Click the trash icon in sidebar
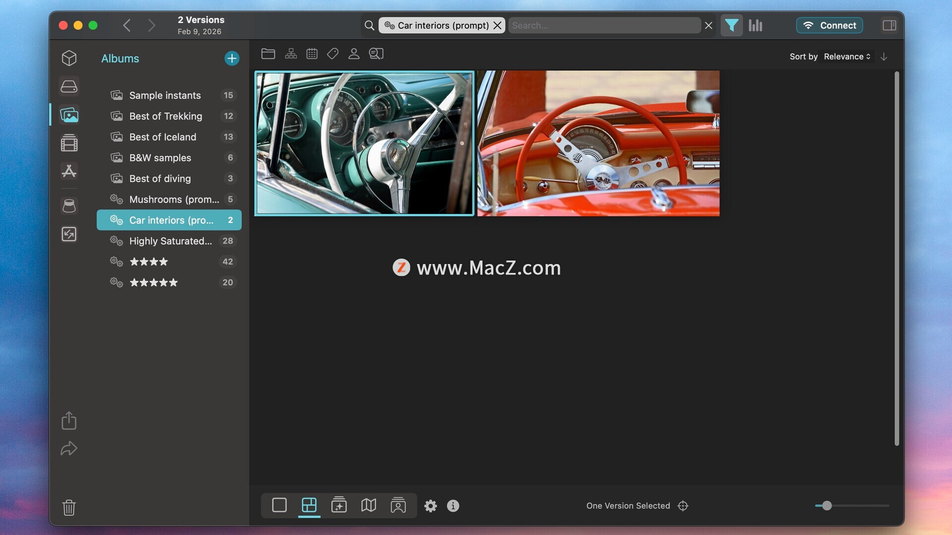The image size is (952, 535). [69, 507]
